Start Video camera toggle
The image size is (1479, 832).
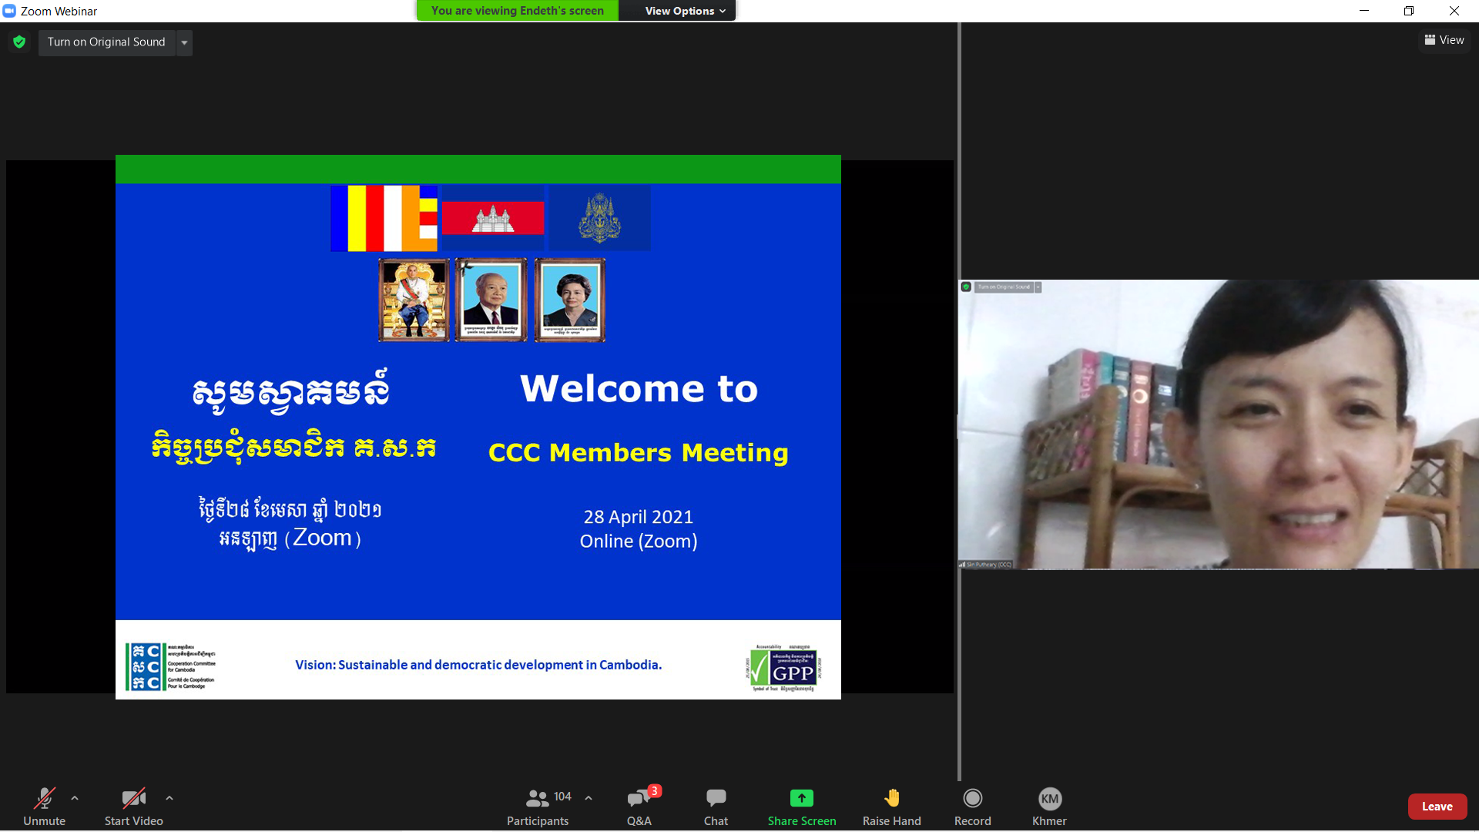coord(133,806)
